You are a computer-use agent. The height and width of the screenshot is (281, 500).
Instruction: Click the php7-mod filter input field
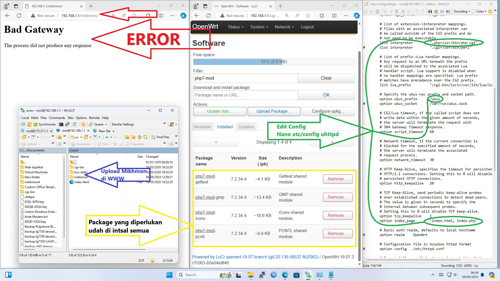[x=246, y=78]
